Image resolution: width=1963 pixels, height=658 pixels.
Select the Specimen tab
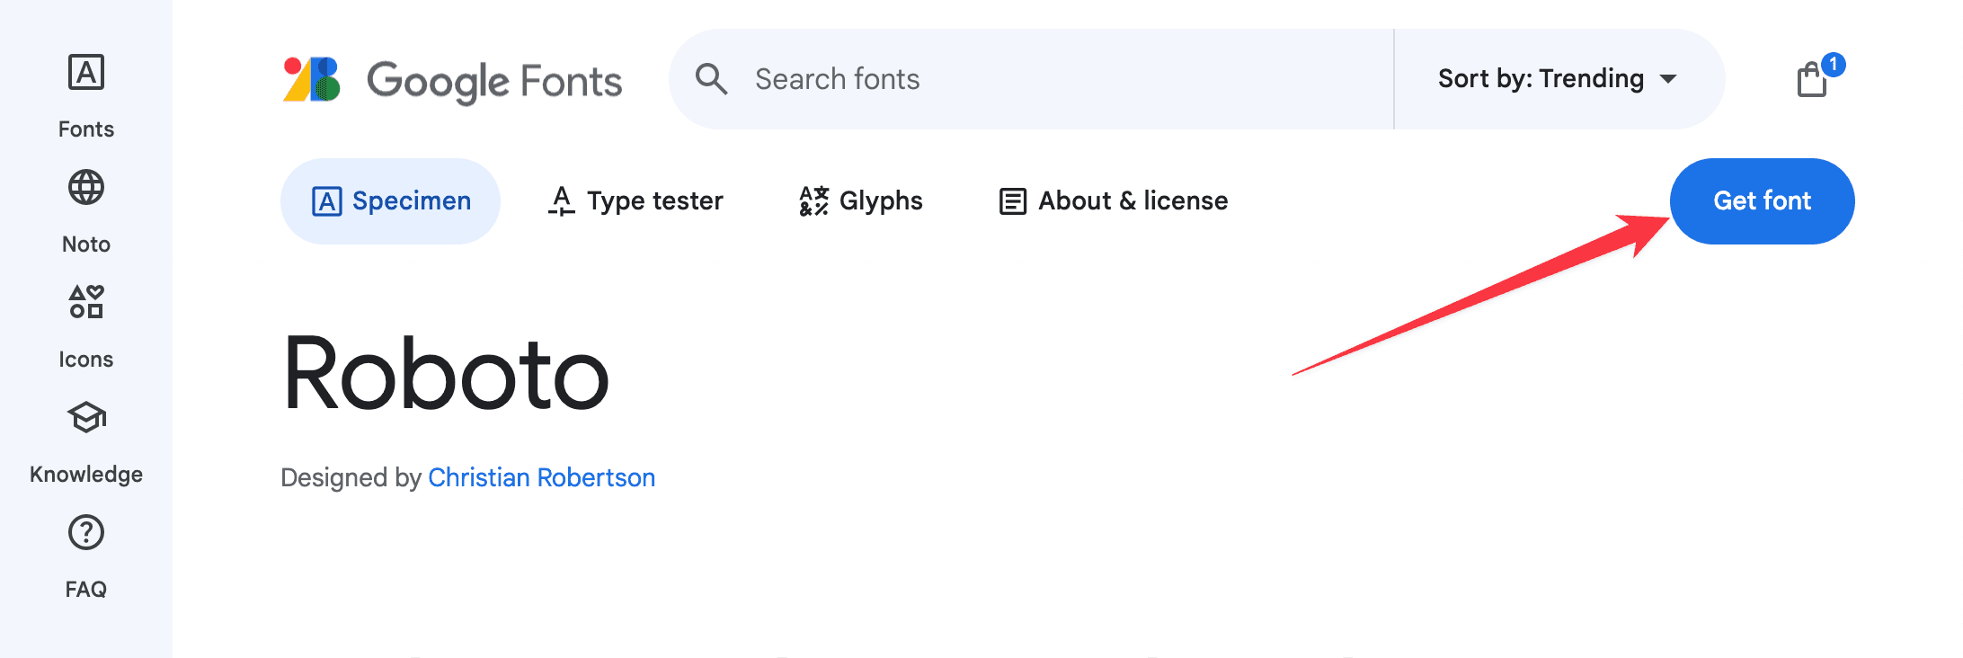tap(390, 201)
